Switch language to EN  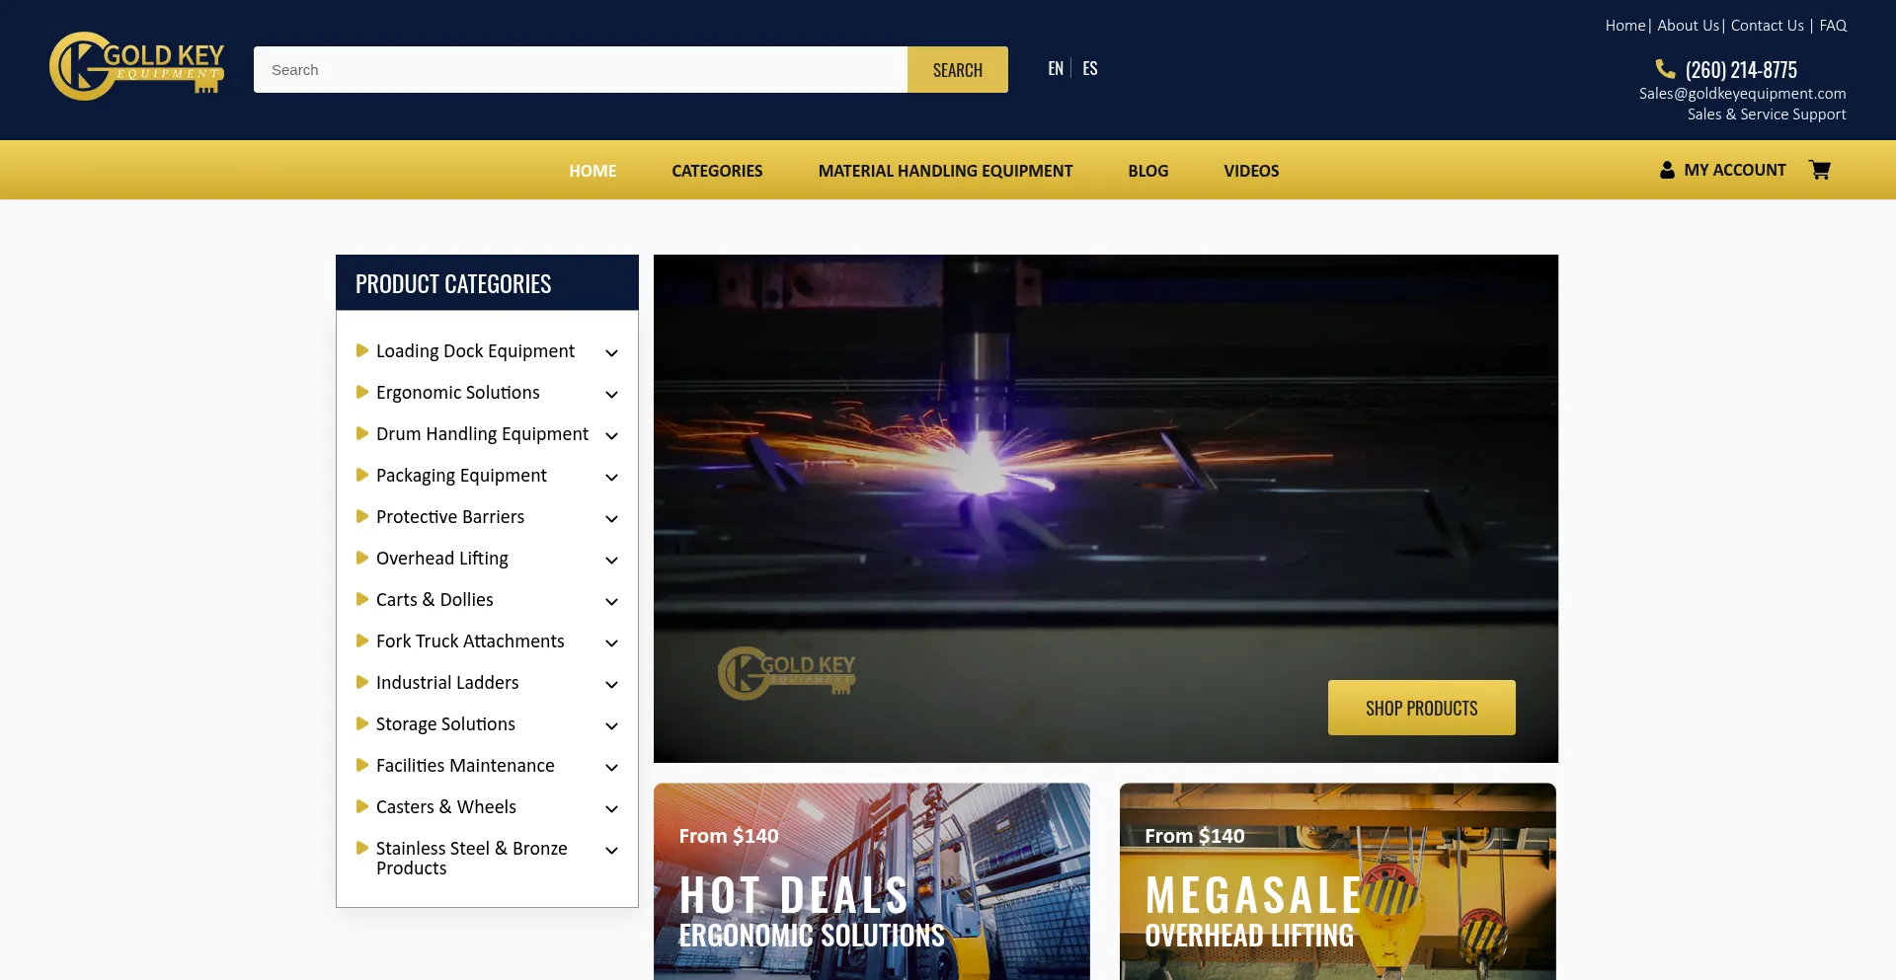click(x=1055, y=68)
